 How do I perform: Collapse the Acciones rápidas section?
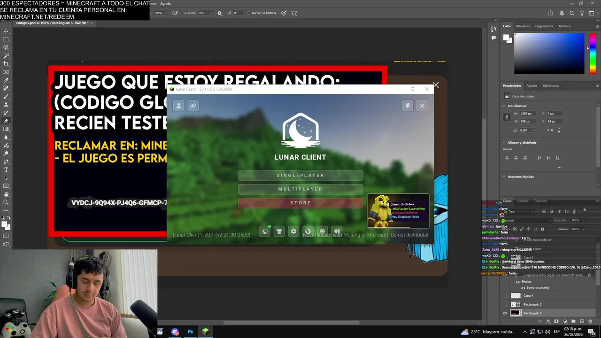coord(504,177)
